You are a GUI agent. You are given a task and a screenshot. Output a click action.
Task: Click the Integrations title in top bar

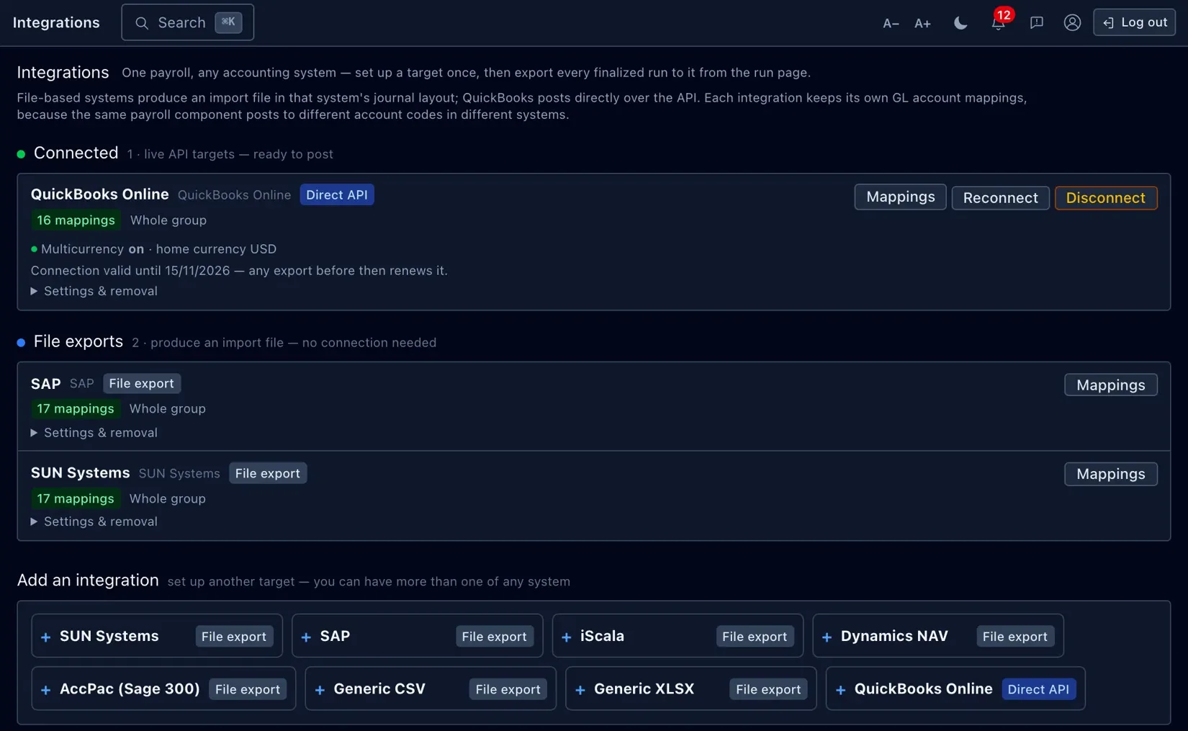56,22
